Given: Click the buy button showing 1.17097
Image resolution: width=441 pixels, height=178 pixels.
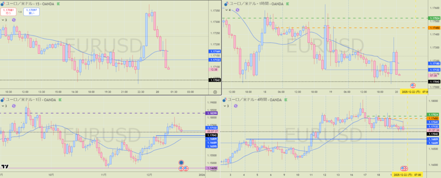Looking at the screenshot, I should [x=31, y=12].
